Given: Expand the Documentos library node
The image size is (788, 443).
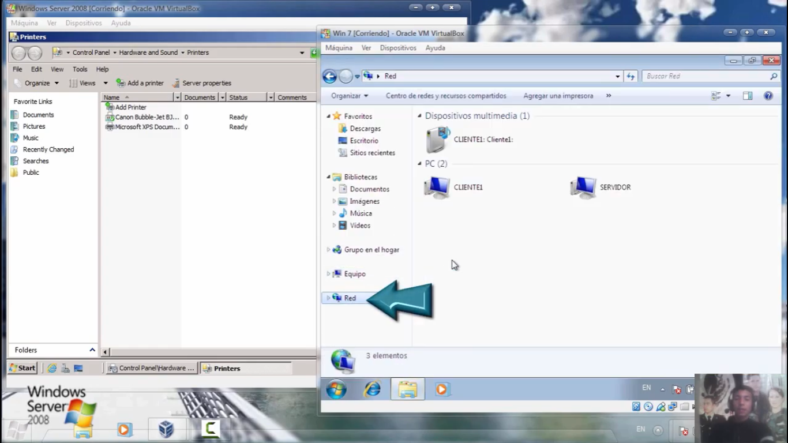Looking at the screenshot, I should point(334,189).
